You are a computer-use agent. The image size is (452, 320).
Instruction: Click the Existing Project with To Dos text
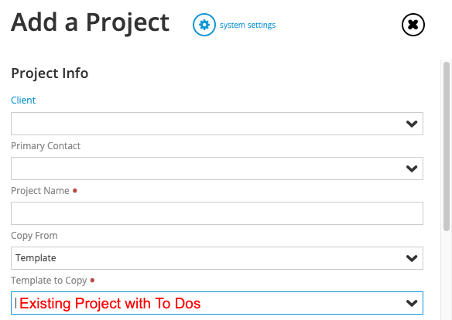(x=110, y=304)
